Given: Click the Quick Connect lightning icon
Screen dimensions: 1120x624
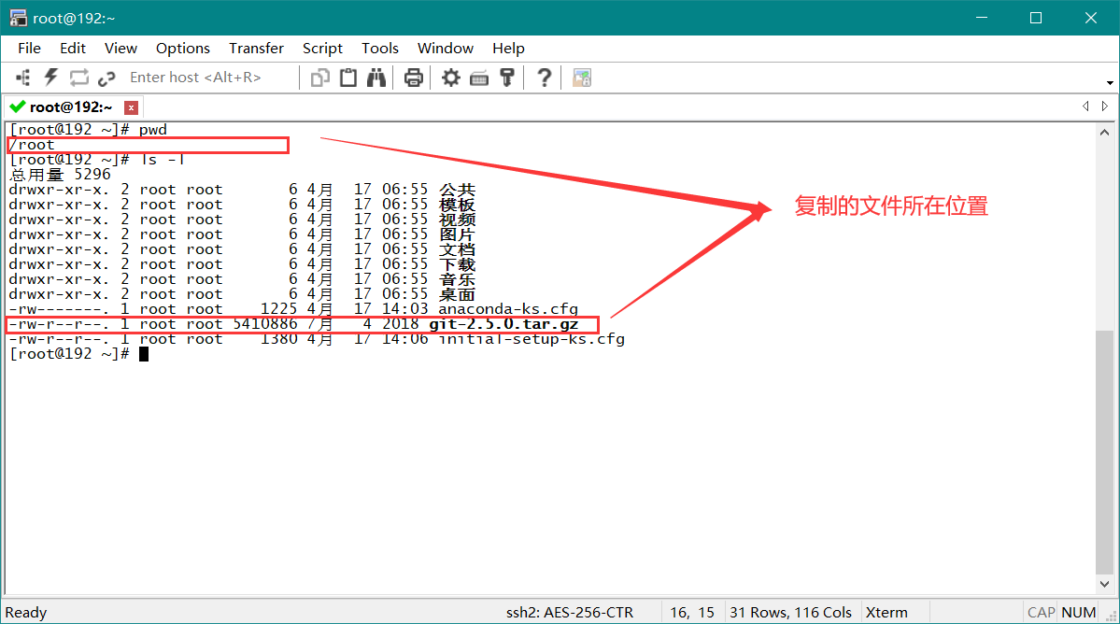Looking at the screenshot, I should pyautogui.click(x=51, y=78).
